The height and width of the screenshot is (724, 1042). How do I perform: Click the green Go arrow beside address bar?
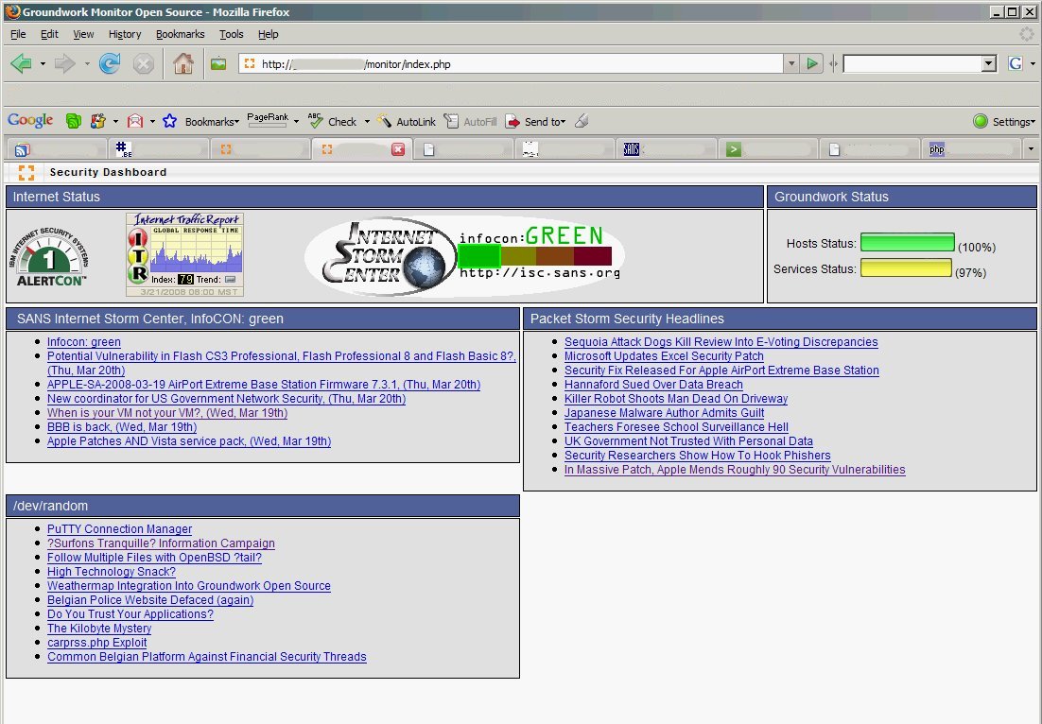[x=811, y=63]
